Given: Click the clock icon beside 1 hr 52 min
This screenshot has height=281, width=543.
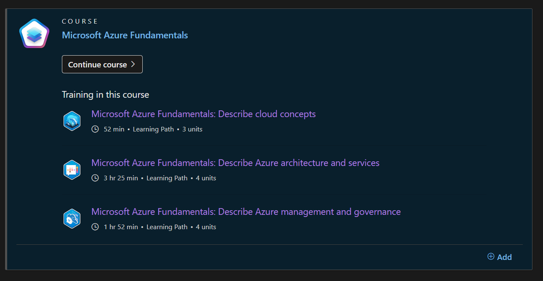Looking at the screenshot, I should click(x=95, y=227).
